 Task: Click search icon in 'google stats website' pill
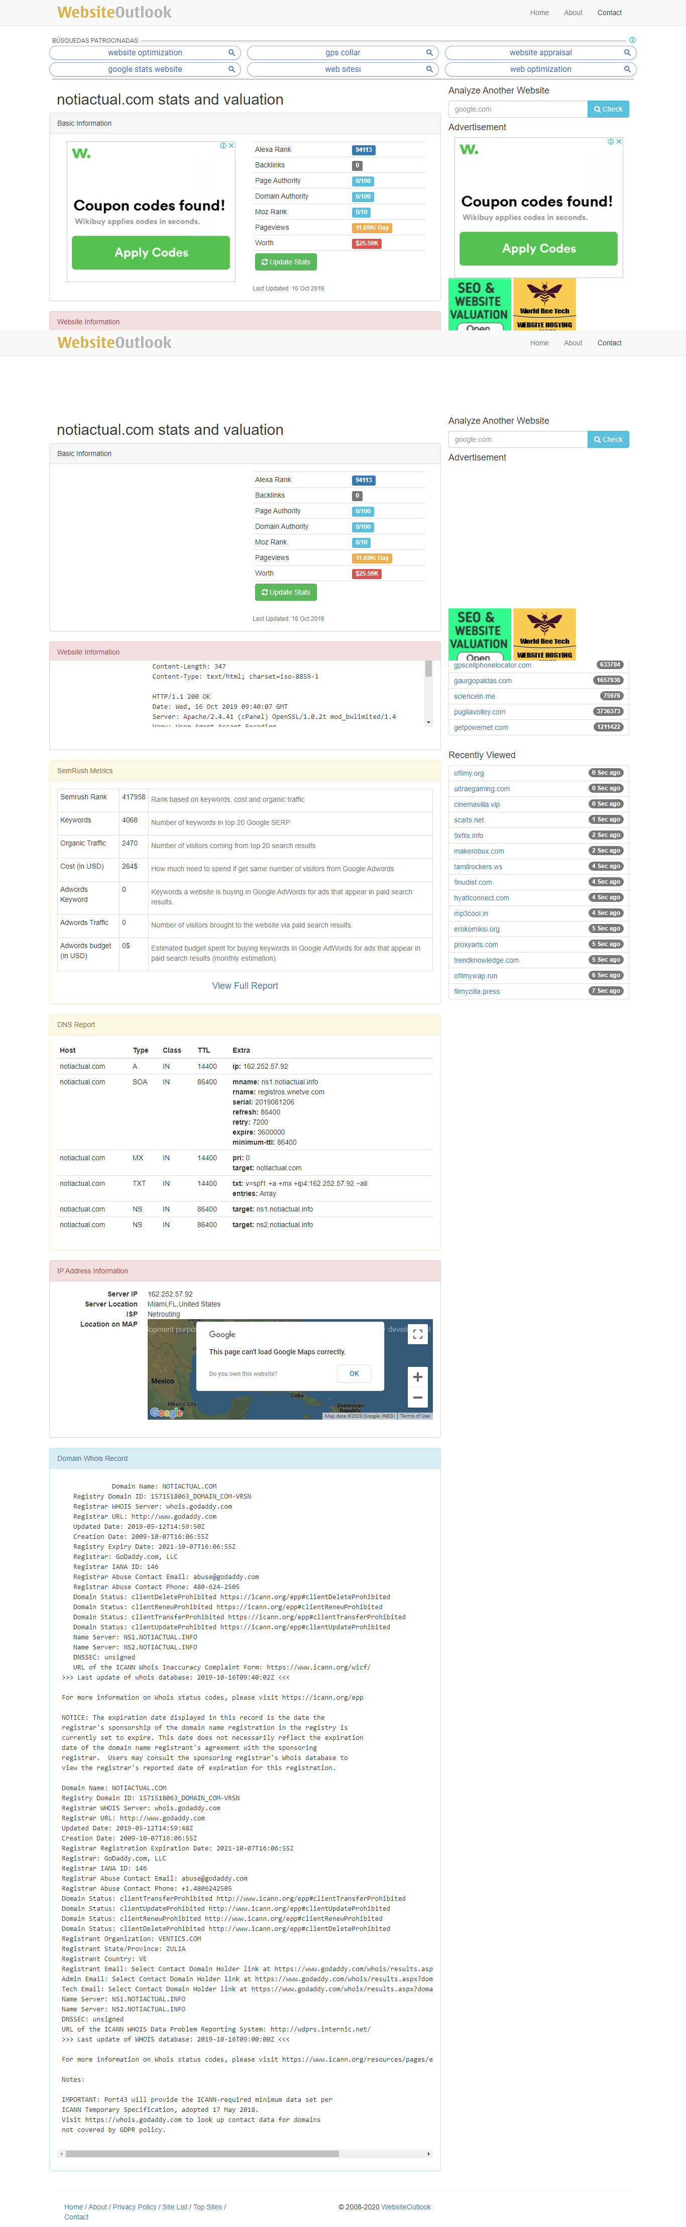pyautogui.click(x=232, y=69)
